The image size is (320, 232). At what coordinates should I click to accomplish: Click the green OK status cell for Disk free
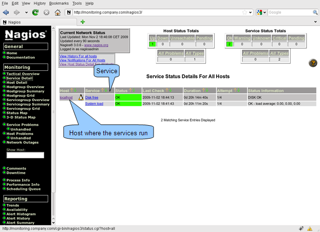[128, 97]
